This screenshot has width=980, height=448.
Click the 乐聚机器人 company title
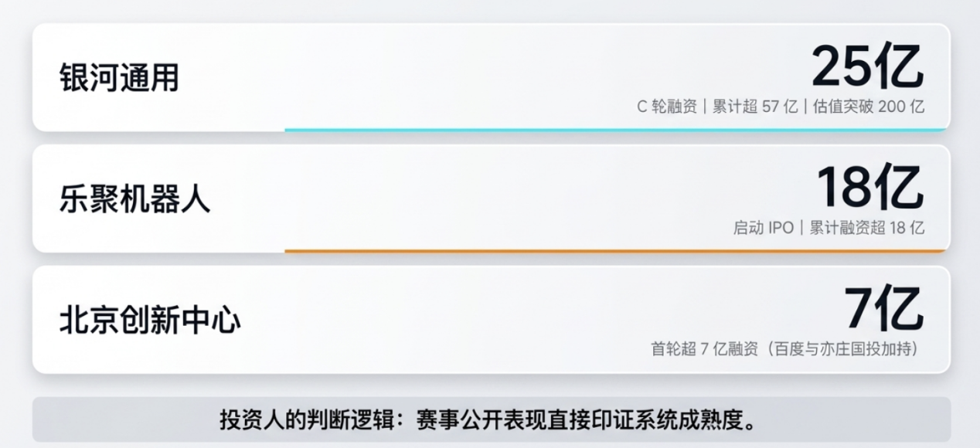[134, 199]
